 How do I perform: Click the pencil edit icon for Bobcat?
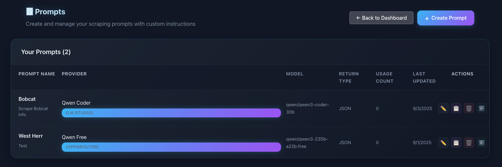click(443, 108)
